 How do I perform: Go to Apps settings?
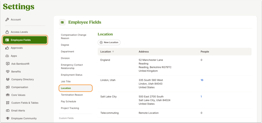coord(14,56)
